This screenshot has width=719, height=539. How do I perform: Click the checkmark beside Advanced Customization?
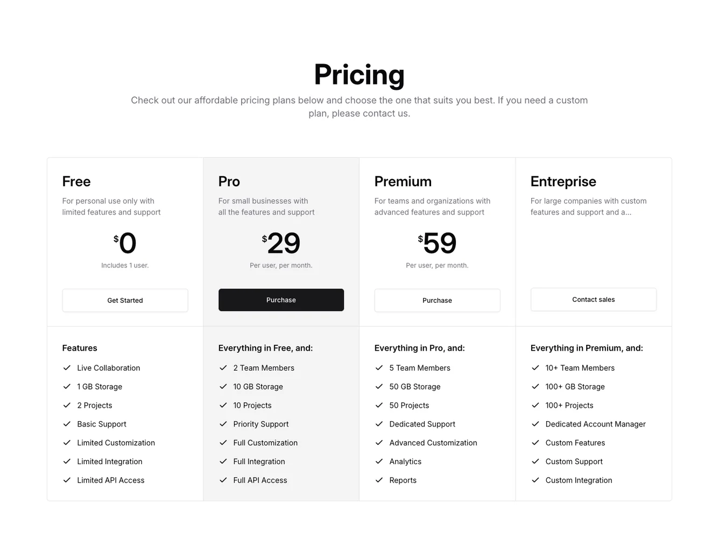pos(379,443)
